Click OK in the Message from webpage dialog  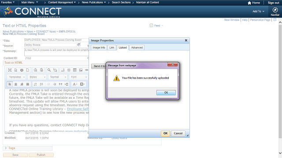click(166, 93)
